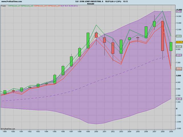Click the -1.000 axis label
This screenshot has height=137, width=183.
(x=179, y=115)
